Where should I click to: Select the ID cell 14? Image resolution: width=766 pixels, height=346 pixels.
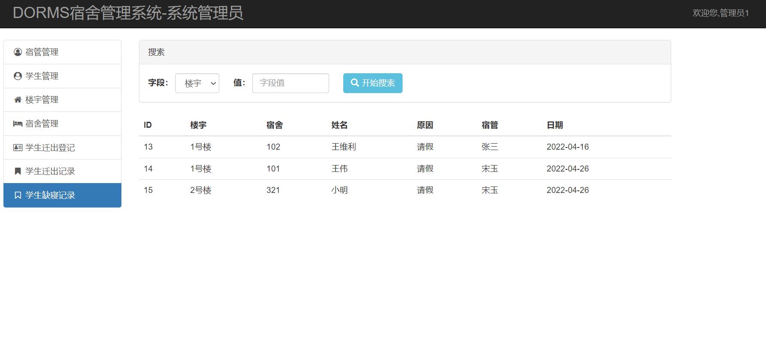[x=148, y=169]
